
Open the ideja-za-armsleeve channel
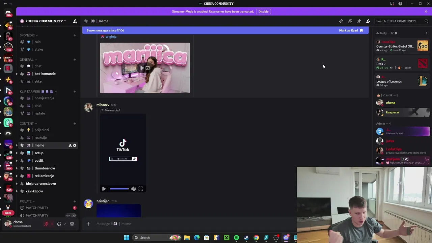point(48,184)
